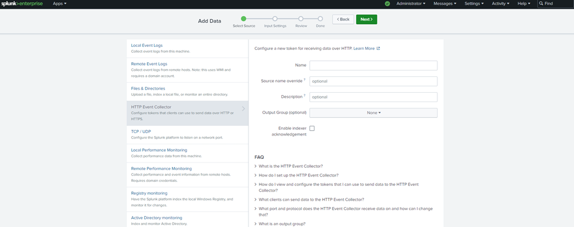Click the Source name override help icon
This screenshot has height=227, width=574.
(x=304, y=80)
